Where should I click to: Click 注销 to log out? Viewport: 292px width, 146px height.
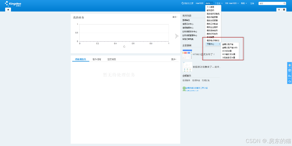[x=252, y=3]
